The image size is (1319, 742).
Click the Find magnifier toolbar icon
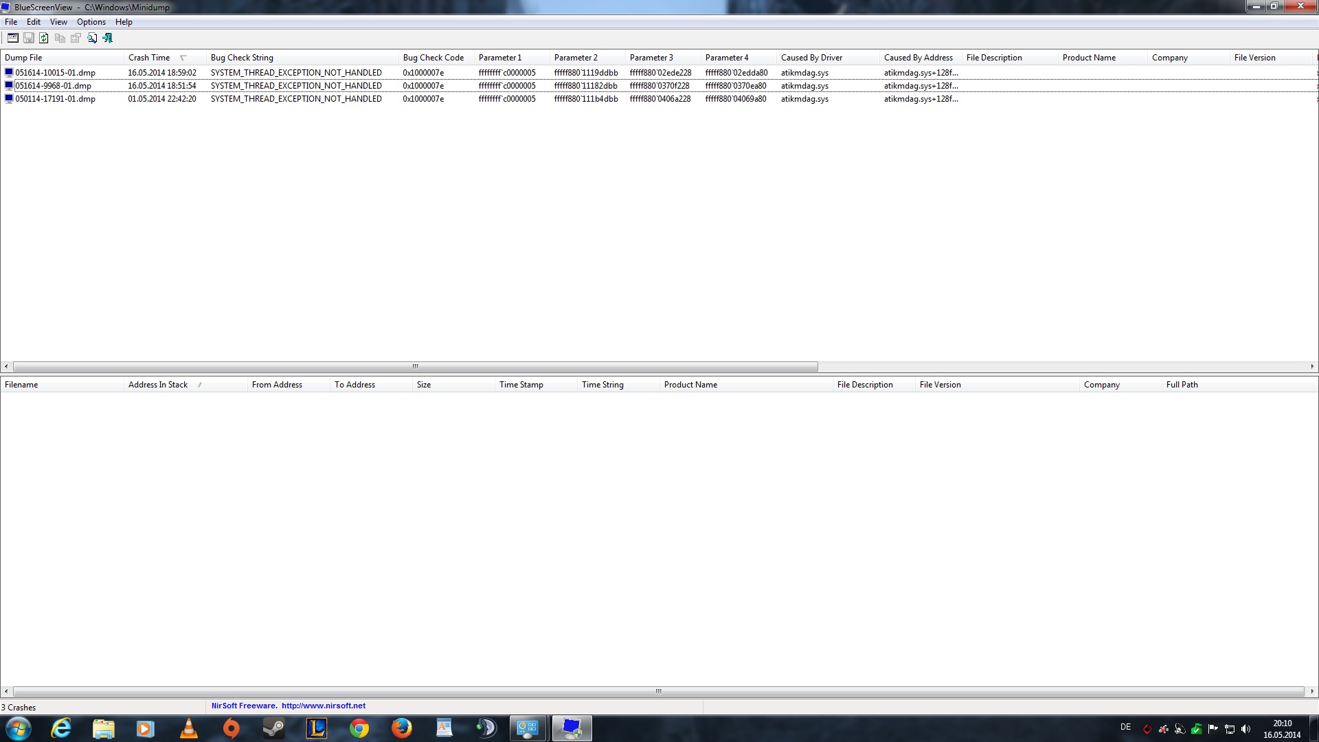[92, 38]
